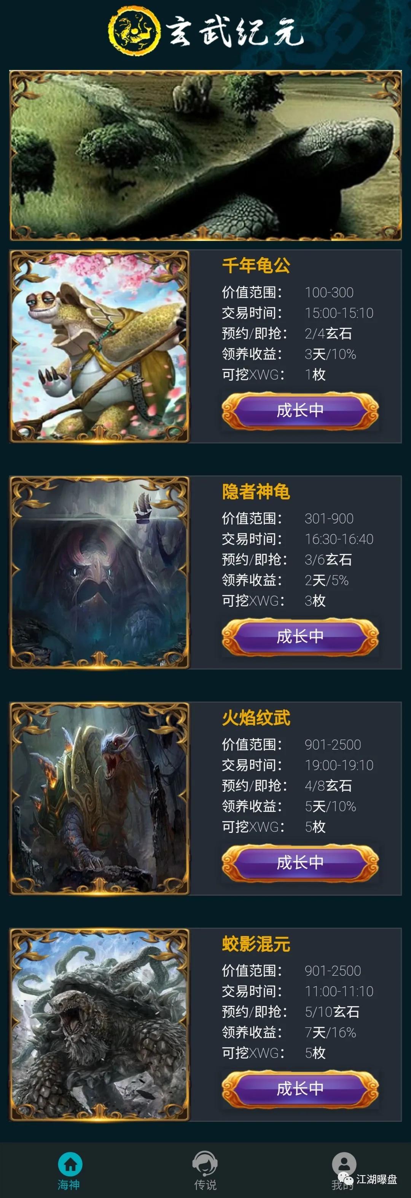The width and height of the screenshot is (411, 1198).
Task: Select the 火焰纹武 title
Action: [256, 718]
